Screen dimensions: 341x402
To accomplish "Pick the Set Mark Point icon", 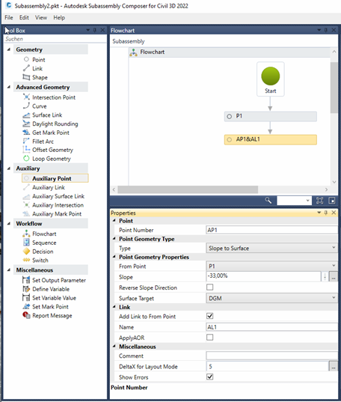I will click(x=26, y=306).
